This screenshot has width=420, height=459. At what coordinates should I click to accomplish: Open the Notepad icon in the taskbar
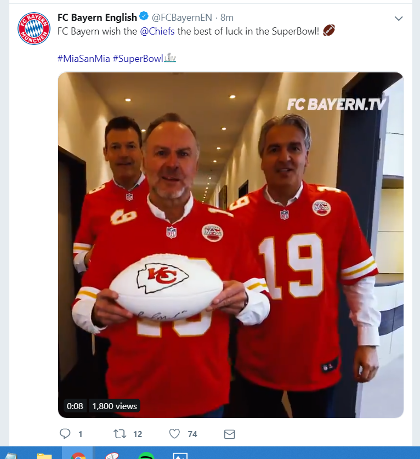pyautogui.click(x=10, y=456)
